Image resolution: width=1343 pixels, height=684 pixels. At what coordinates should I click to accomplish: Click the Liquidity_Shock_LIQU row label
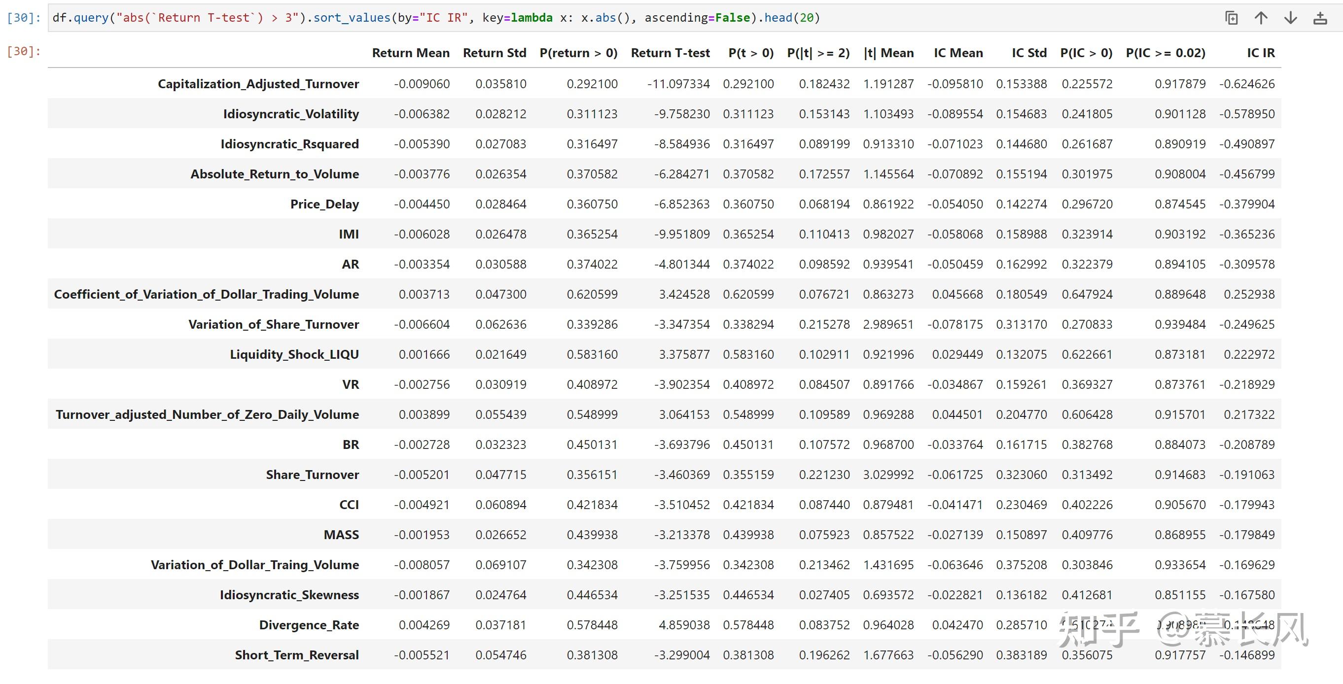click(x=294, y=355)
